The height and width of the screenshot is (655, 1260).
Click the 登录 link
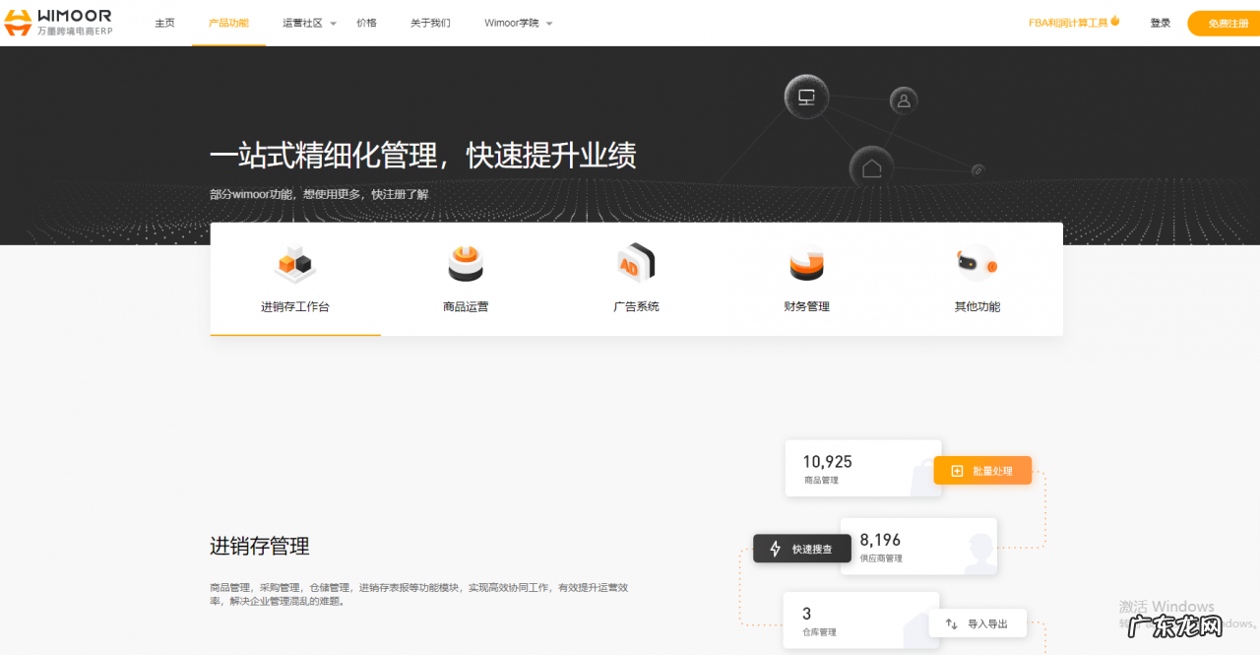pos(1160,22)
